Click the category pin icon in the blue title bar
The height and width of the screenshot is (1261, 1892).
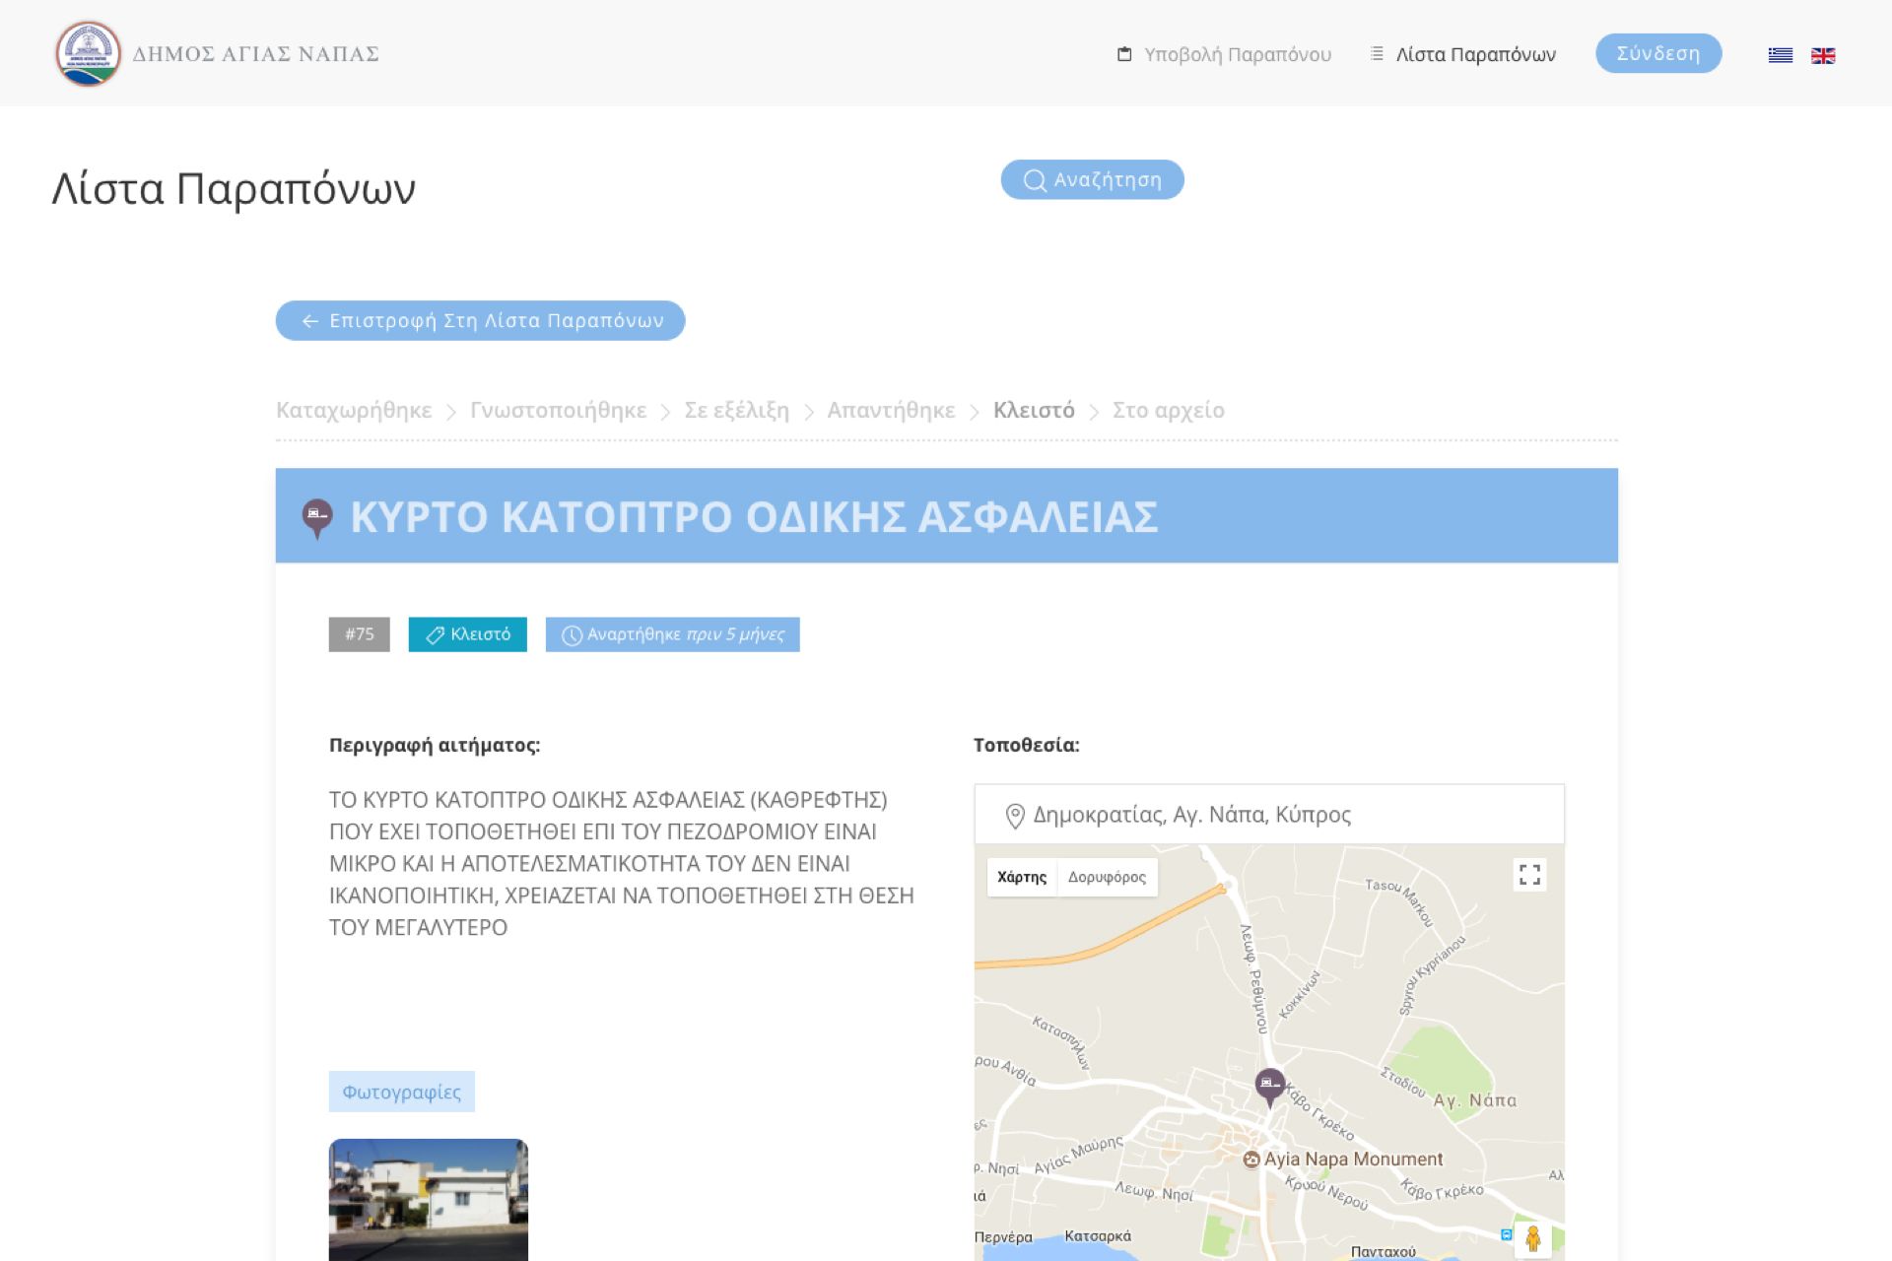(317, 517)
